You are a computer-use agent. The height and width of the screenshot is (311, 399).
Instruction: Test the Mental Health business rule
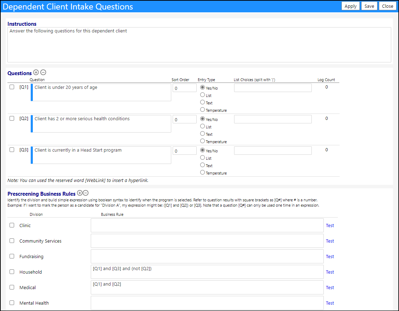(330, 303)
